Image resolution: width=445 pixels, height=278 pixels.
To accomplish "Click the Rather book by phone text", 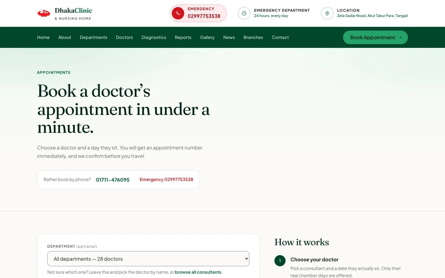I will point(67,179).
